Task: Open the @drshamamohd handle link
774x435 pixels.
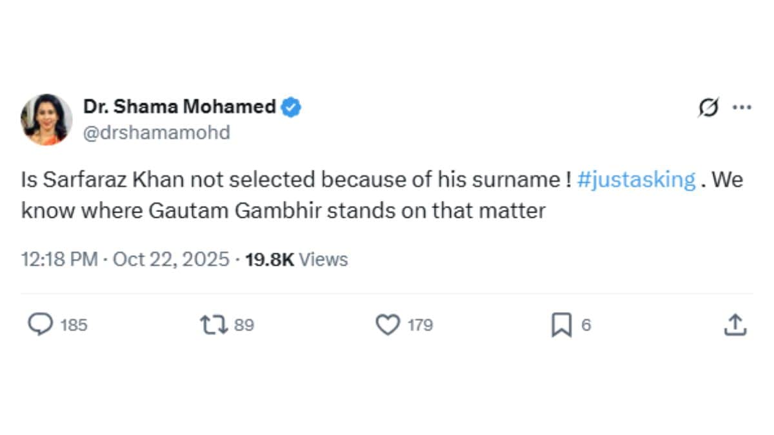Action: (156, 133)
